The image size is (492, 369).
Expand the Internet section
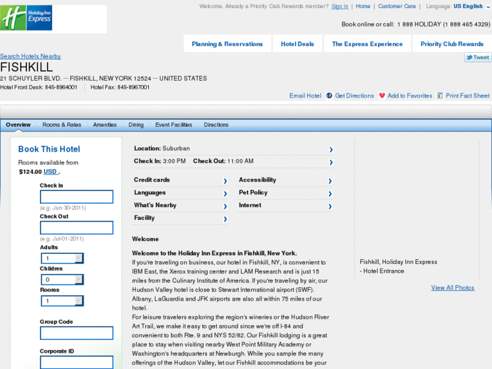(x=285, y=205)
